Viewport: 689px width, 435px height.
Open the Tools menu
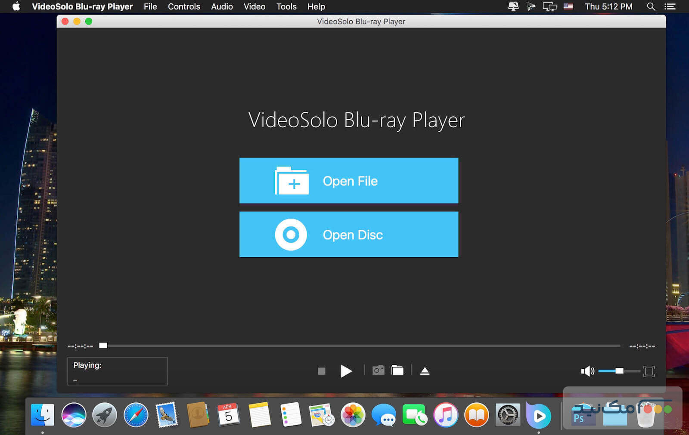[286, 6]
